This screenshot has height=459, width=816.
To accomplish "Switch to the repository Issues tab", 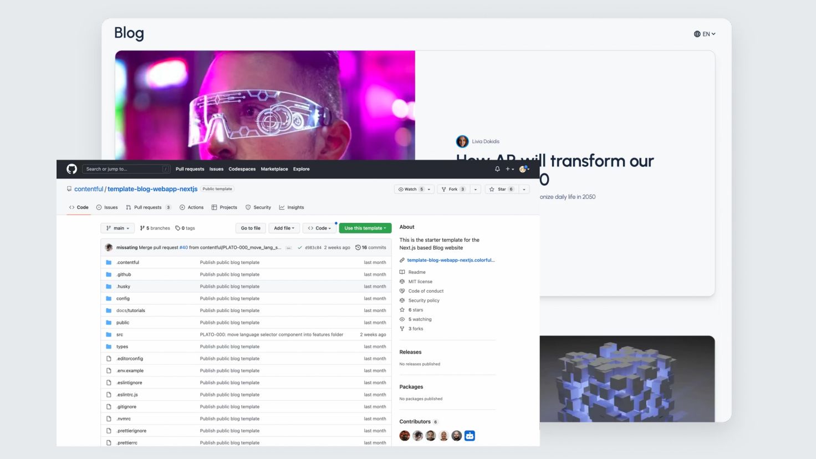I will (x=107, y=207).
